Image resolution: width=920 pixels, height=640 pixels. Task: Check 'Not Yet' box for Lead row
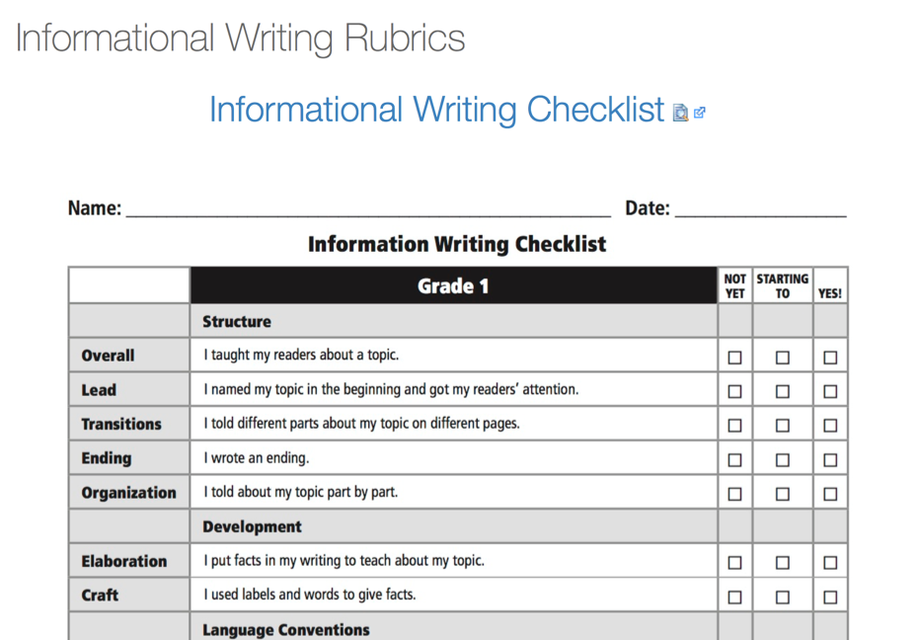[734, 391]
